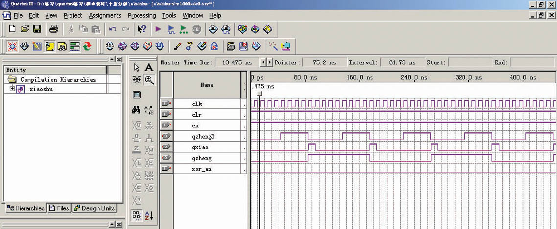This screenshot has width=557, height=229.
Task: Open the Window menu
Action: [192, 15]
